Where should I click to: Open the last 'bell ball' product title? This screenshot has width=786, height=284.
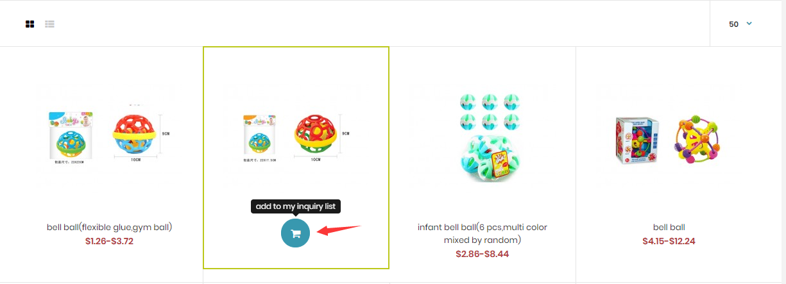[x=669, y=227]
